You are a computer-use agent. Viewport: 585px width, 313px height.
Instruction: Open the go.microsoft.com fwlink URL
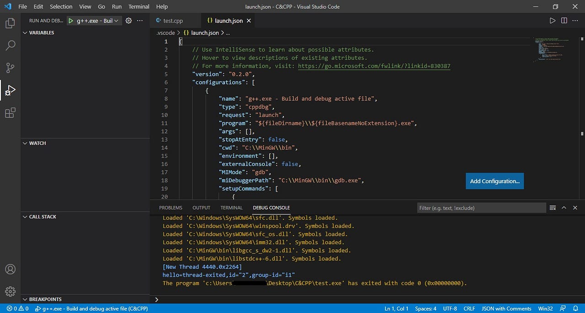374,66
